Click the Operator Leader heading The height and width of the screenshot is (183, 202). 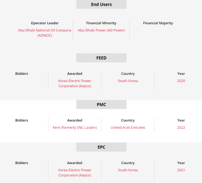click(x=45, y=23)
